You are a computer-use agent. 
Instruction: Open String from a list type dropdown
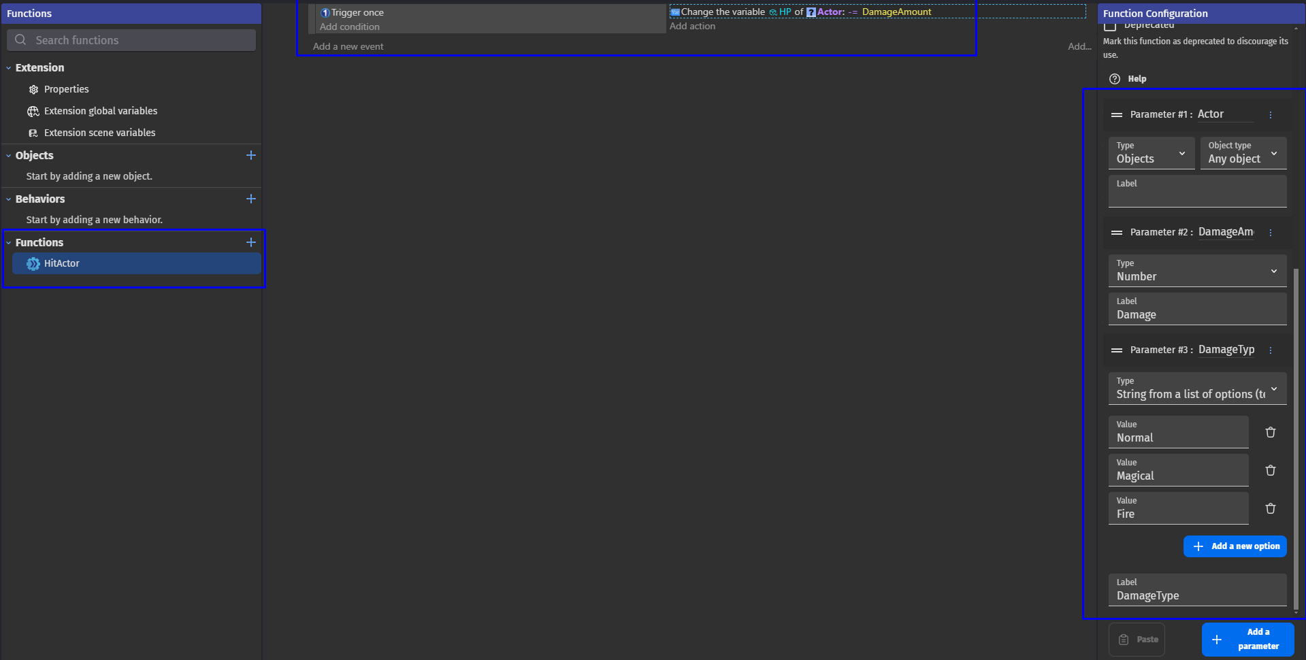1196,389
